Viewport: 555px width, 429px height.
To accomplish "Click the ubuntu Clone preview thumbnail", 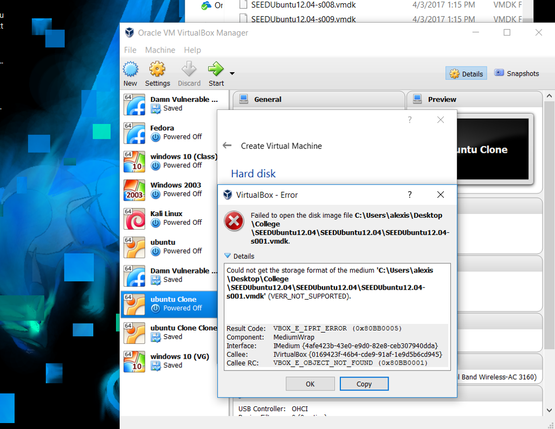I will 492,149.
